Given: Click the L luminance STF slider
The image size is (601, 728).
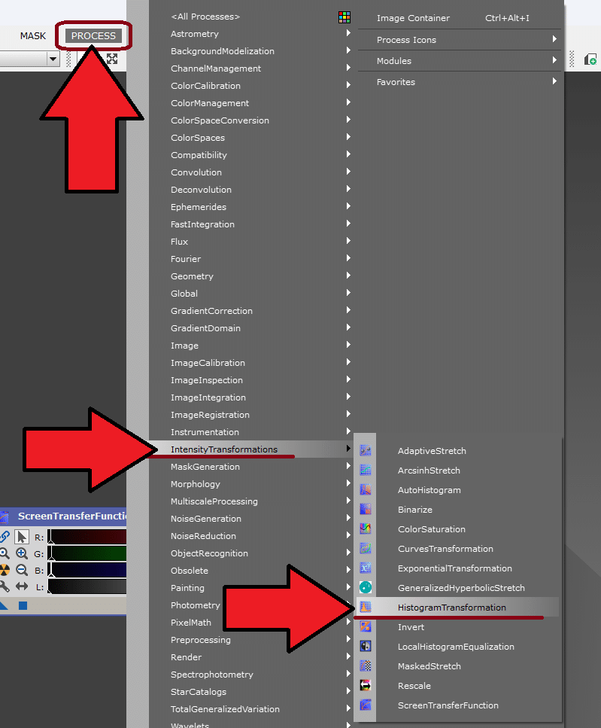Looking at the screenshot, I should coord(87,587).
